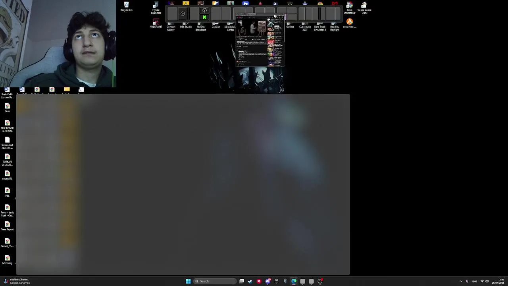Switch to Microsoft Edge on taskbar
Screen dimensions: 508x286
pos(294,281)
